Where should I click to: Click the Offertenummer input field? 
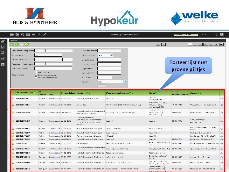(109, 64)
